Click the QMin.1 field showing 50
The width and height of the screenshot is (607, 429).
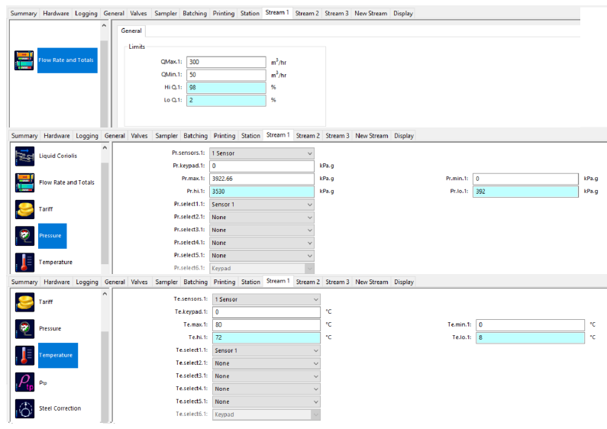(226, 75)
